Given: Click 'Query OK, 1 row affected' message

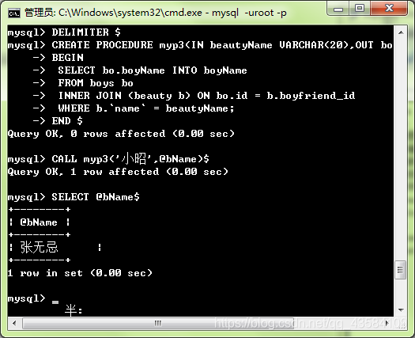Looking at the screenshot, I should 118,172.
